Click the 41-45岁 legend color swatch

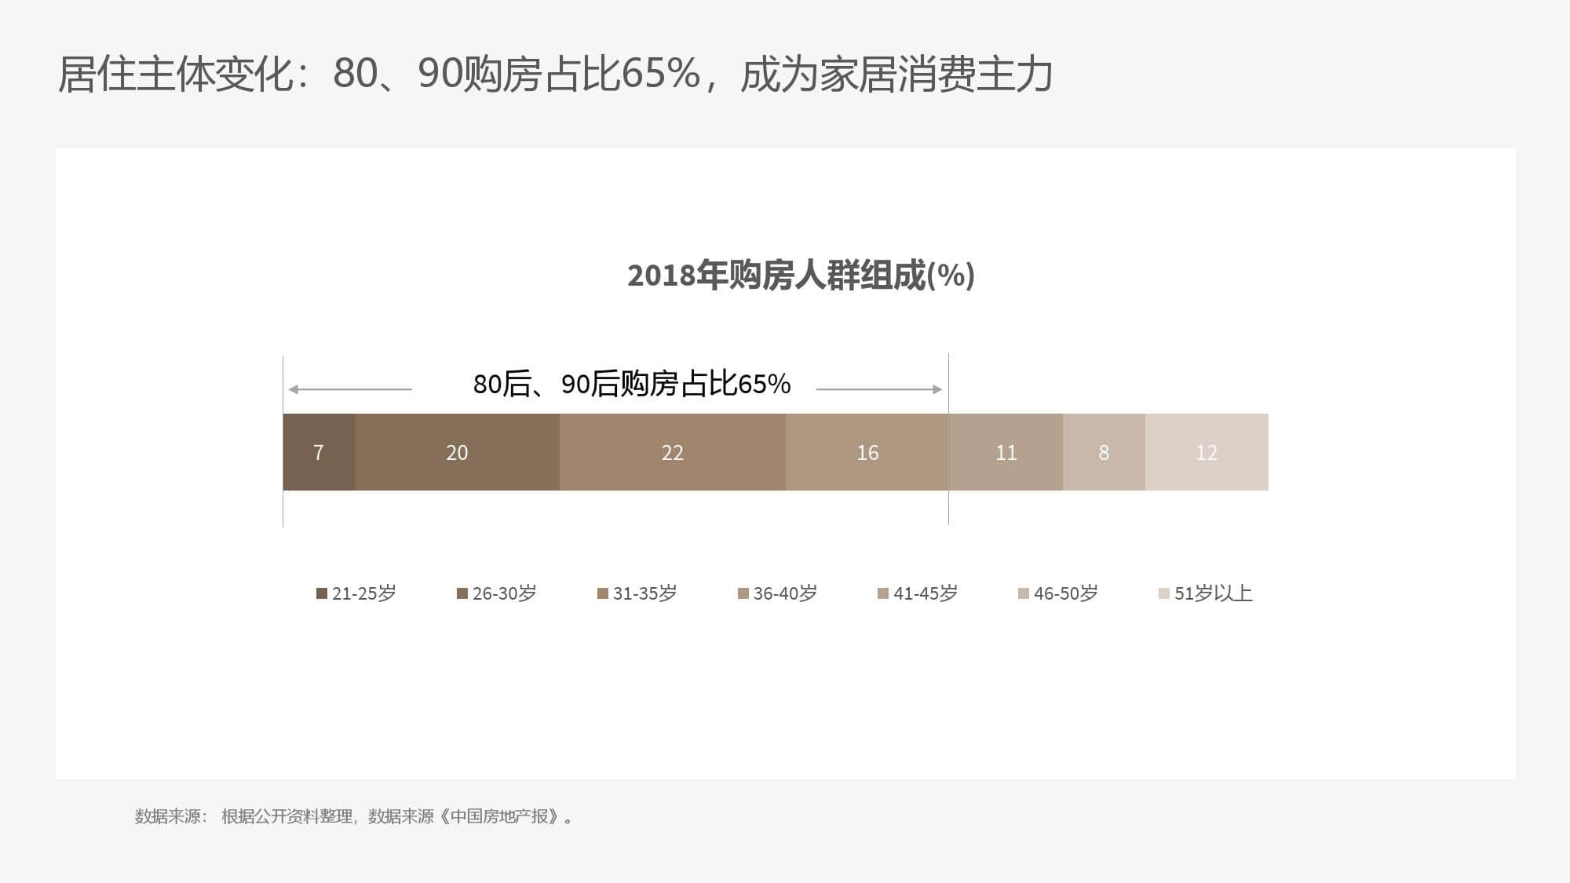coord(882,593)
